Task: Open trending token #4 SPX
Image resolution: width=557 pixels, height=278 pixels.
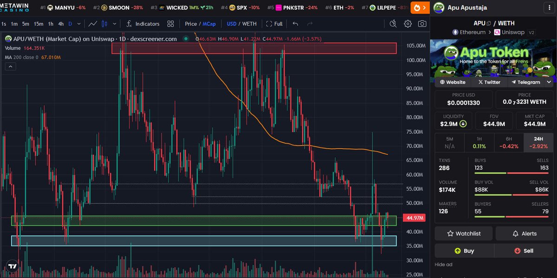Action: (x=240, y=8)
